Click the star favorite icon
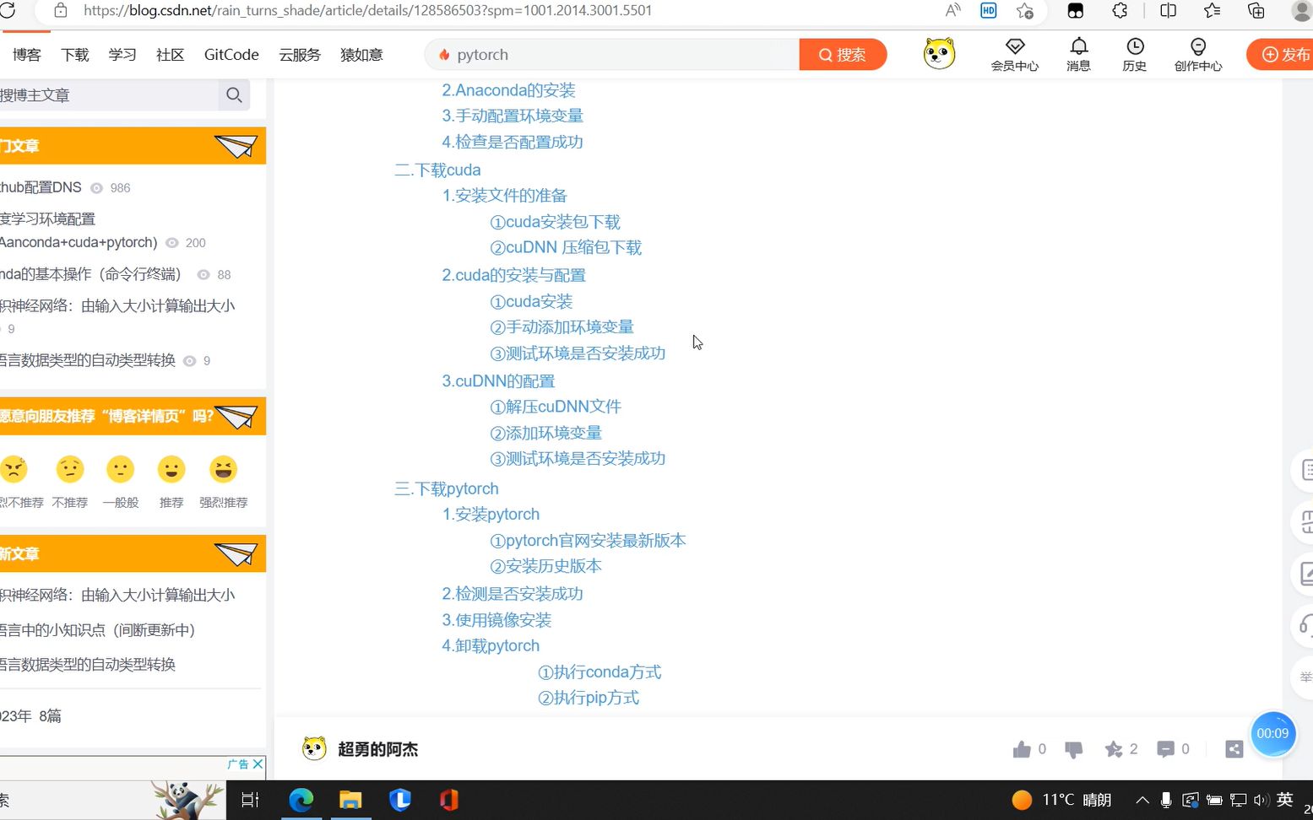This screenshot has width=1313, height=820. [x=1114, y=749]
